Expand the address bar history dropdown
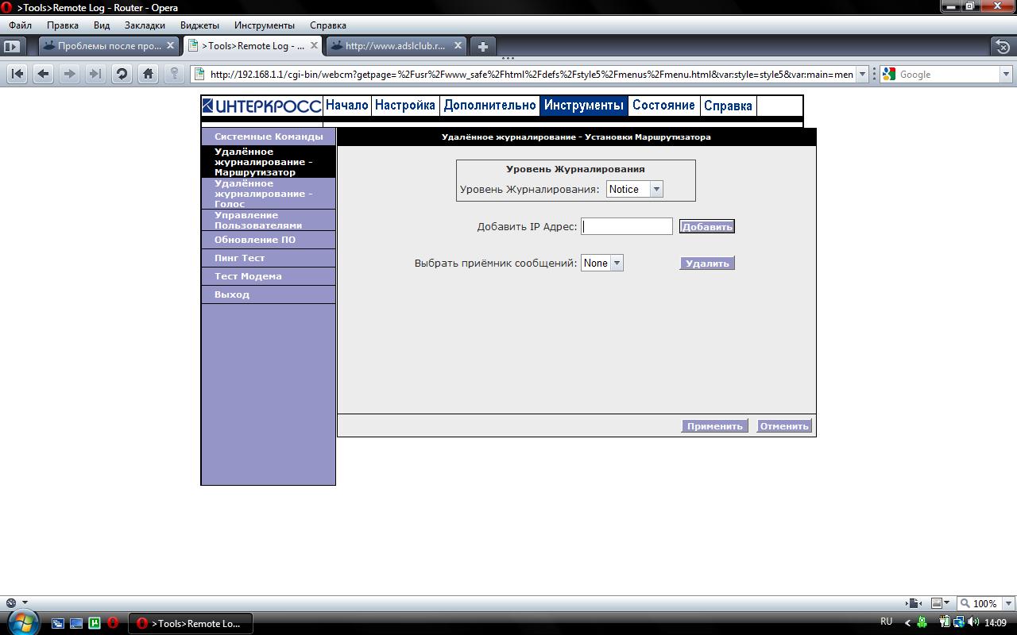The width and height of the screenshot is (1017, 635). pos(863,74)
